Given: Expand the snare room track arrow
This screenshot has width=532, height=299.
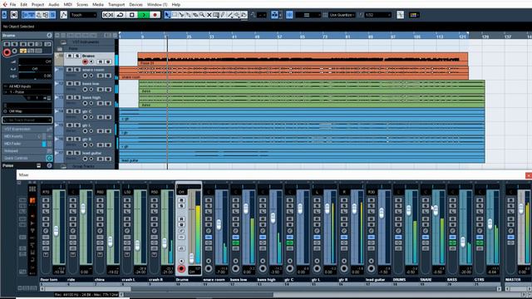Looking at the screenshot, I should coord(57,69).
